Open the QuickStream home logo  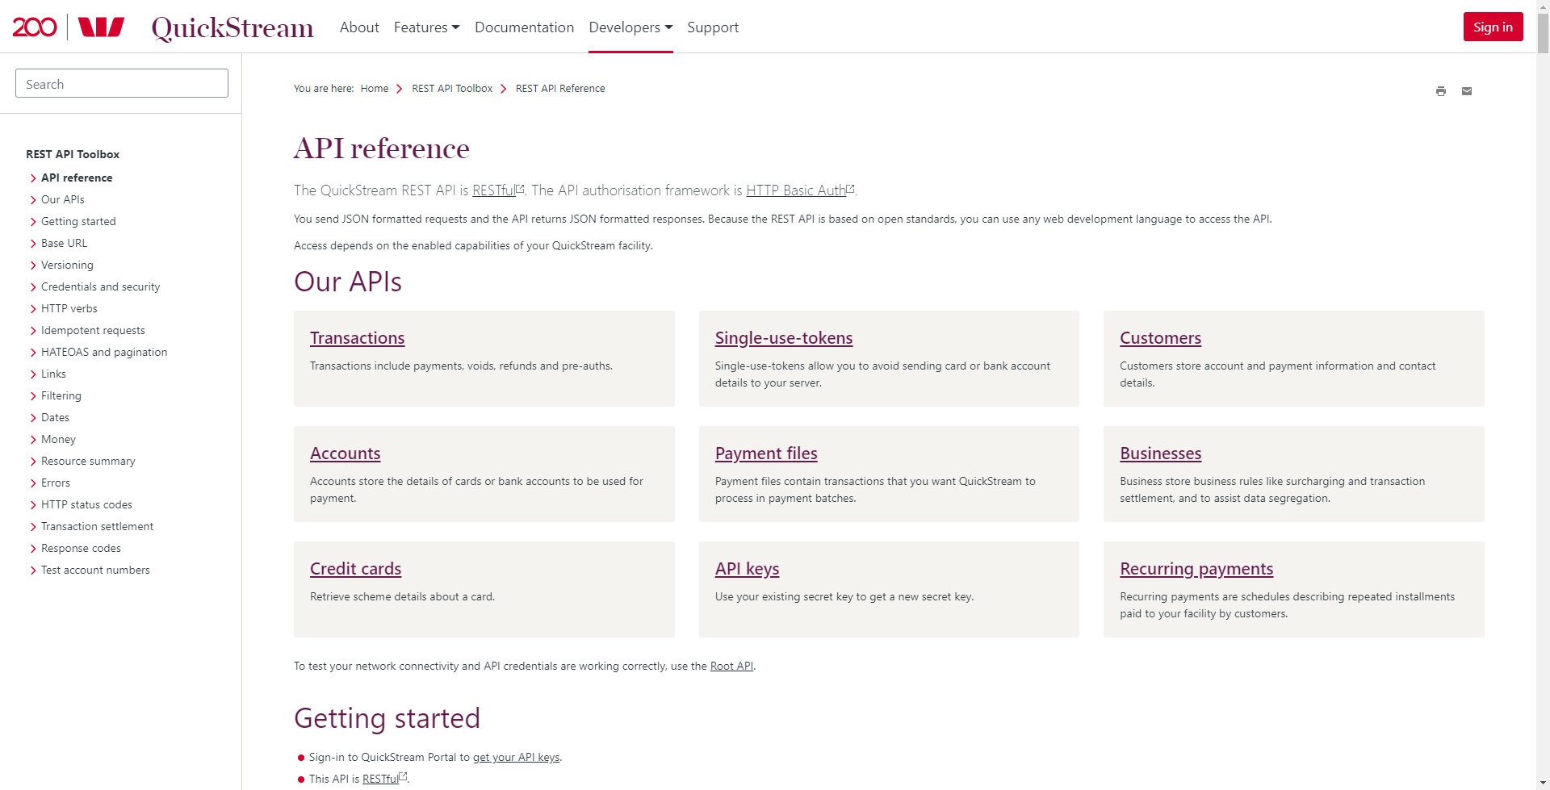232,27
